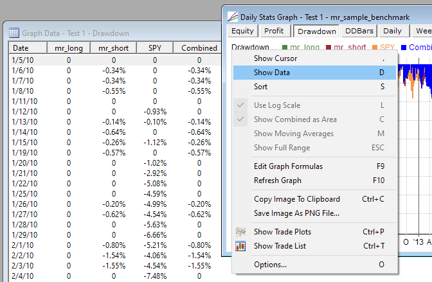Click the red mr_short legend swatch
The image size is (432, 282).
pos(328,48)
